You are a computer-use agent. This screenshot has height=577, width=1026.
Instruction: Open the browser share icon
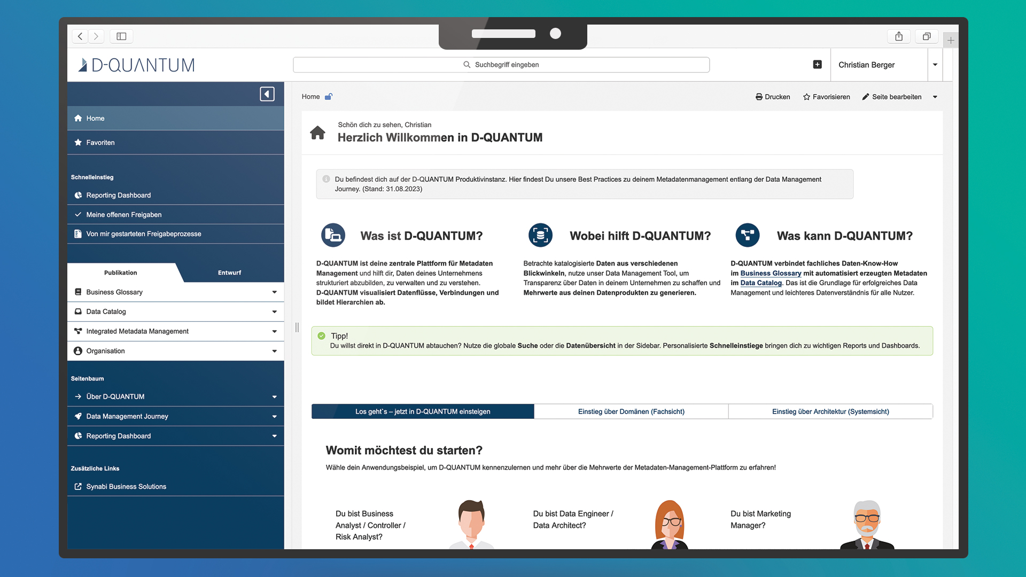[899, 36]
